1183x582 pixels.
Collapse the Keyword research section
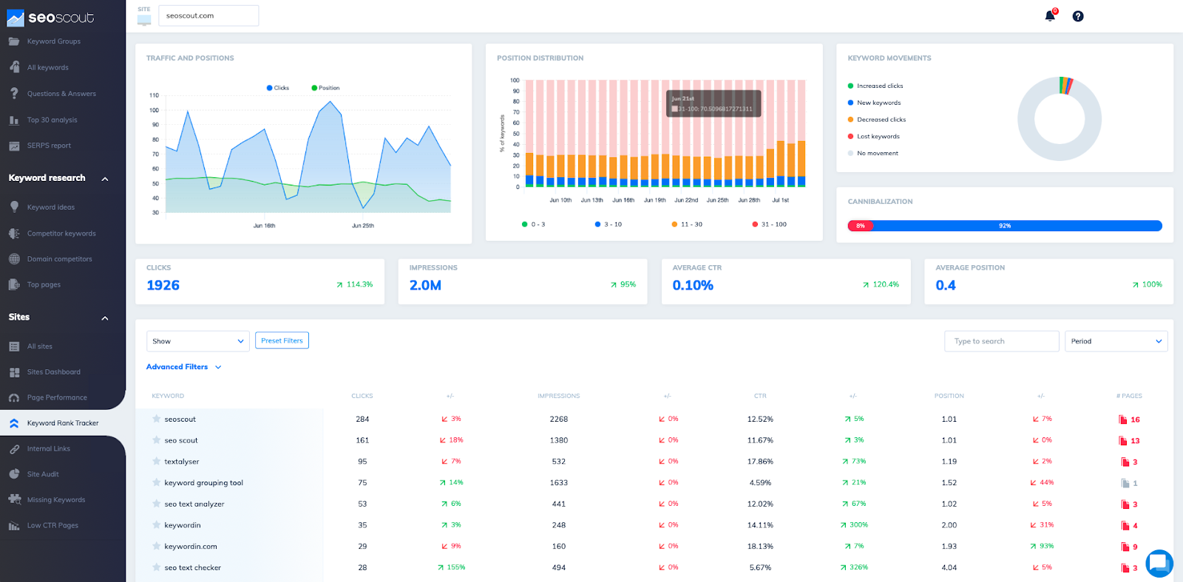(x=105, y=179)
